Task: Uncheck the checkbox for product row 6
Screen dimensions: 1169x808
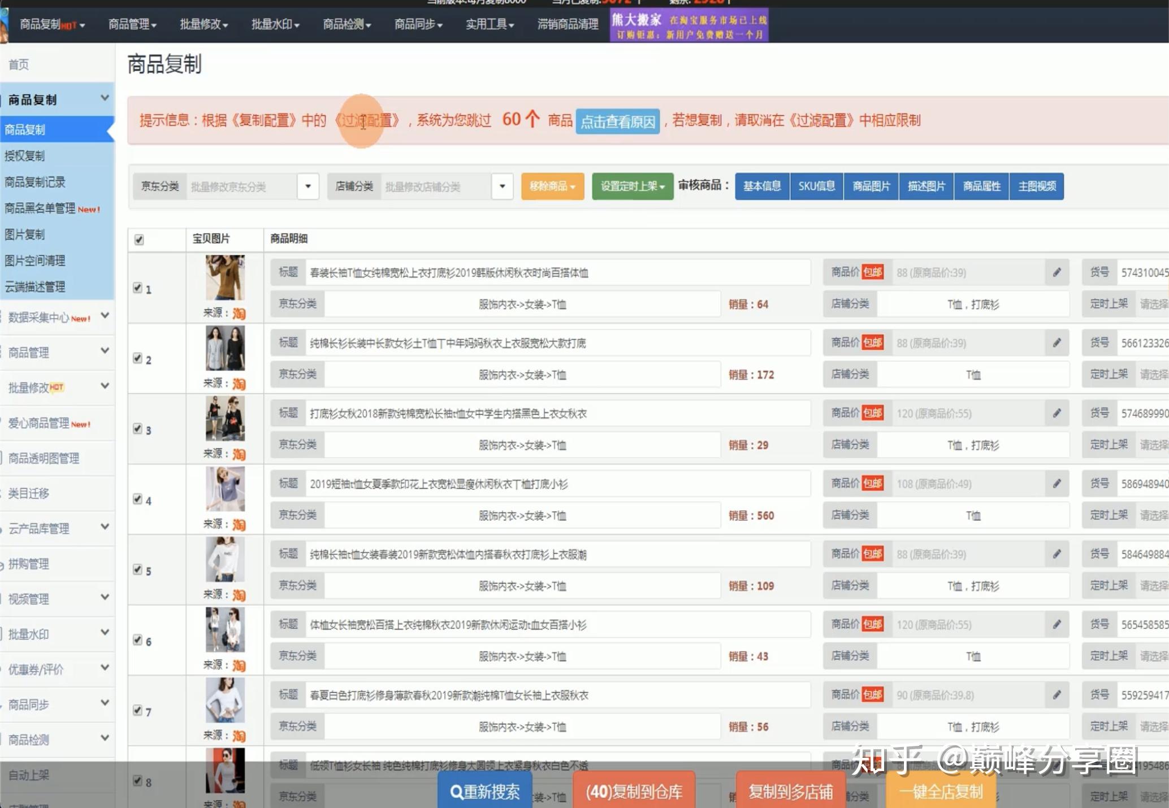Action: click(x=137, y=640)
